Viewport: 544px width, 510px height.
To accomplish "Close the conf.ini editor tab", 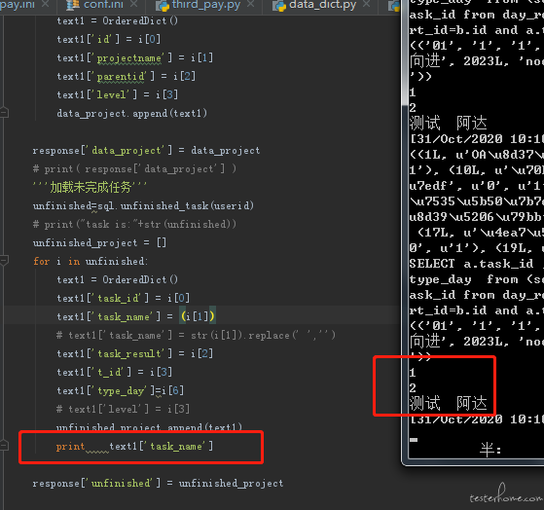I will 133,4.
